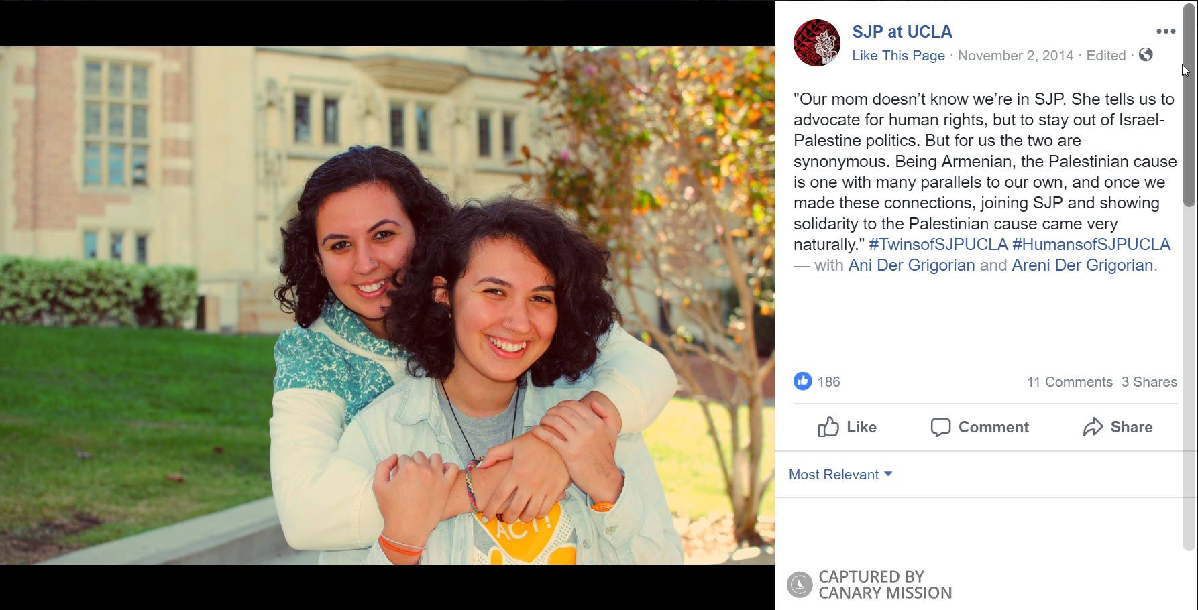The image size is (1198, 610).
Task: Open the three-dots overflow menu on the post
Action: point(1166,29)
